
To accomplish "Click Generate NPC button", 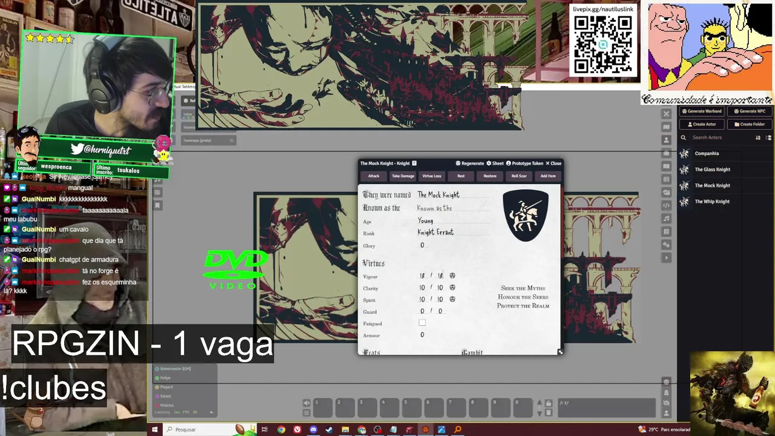I will (750, 111).
